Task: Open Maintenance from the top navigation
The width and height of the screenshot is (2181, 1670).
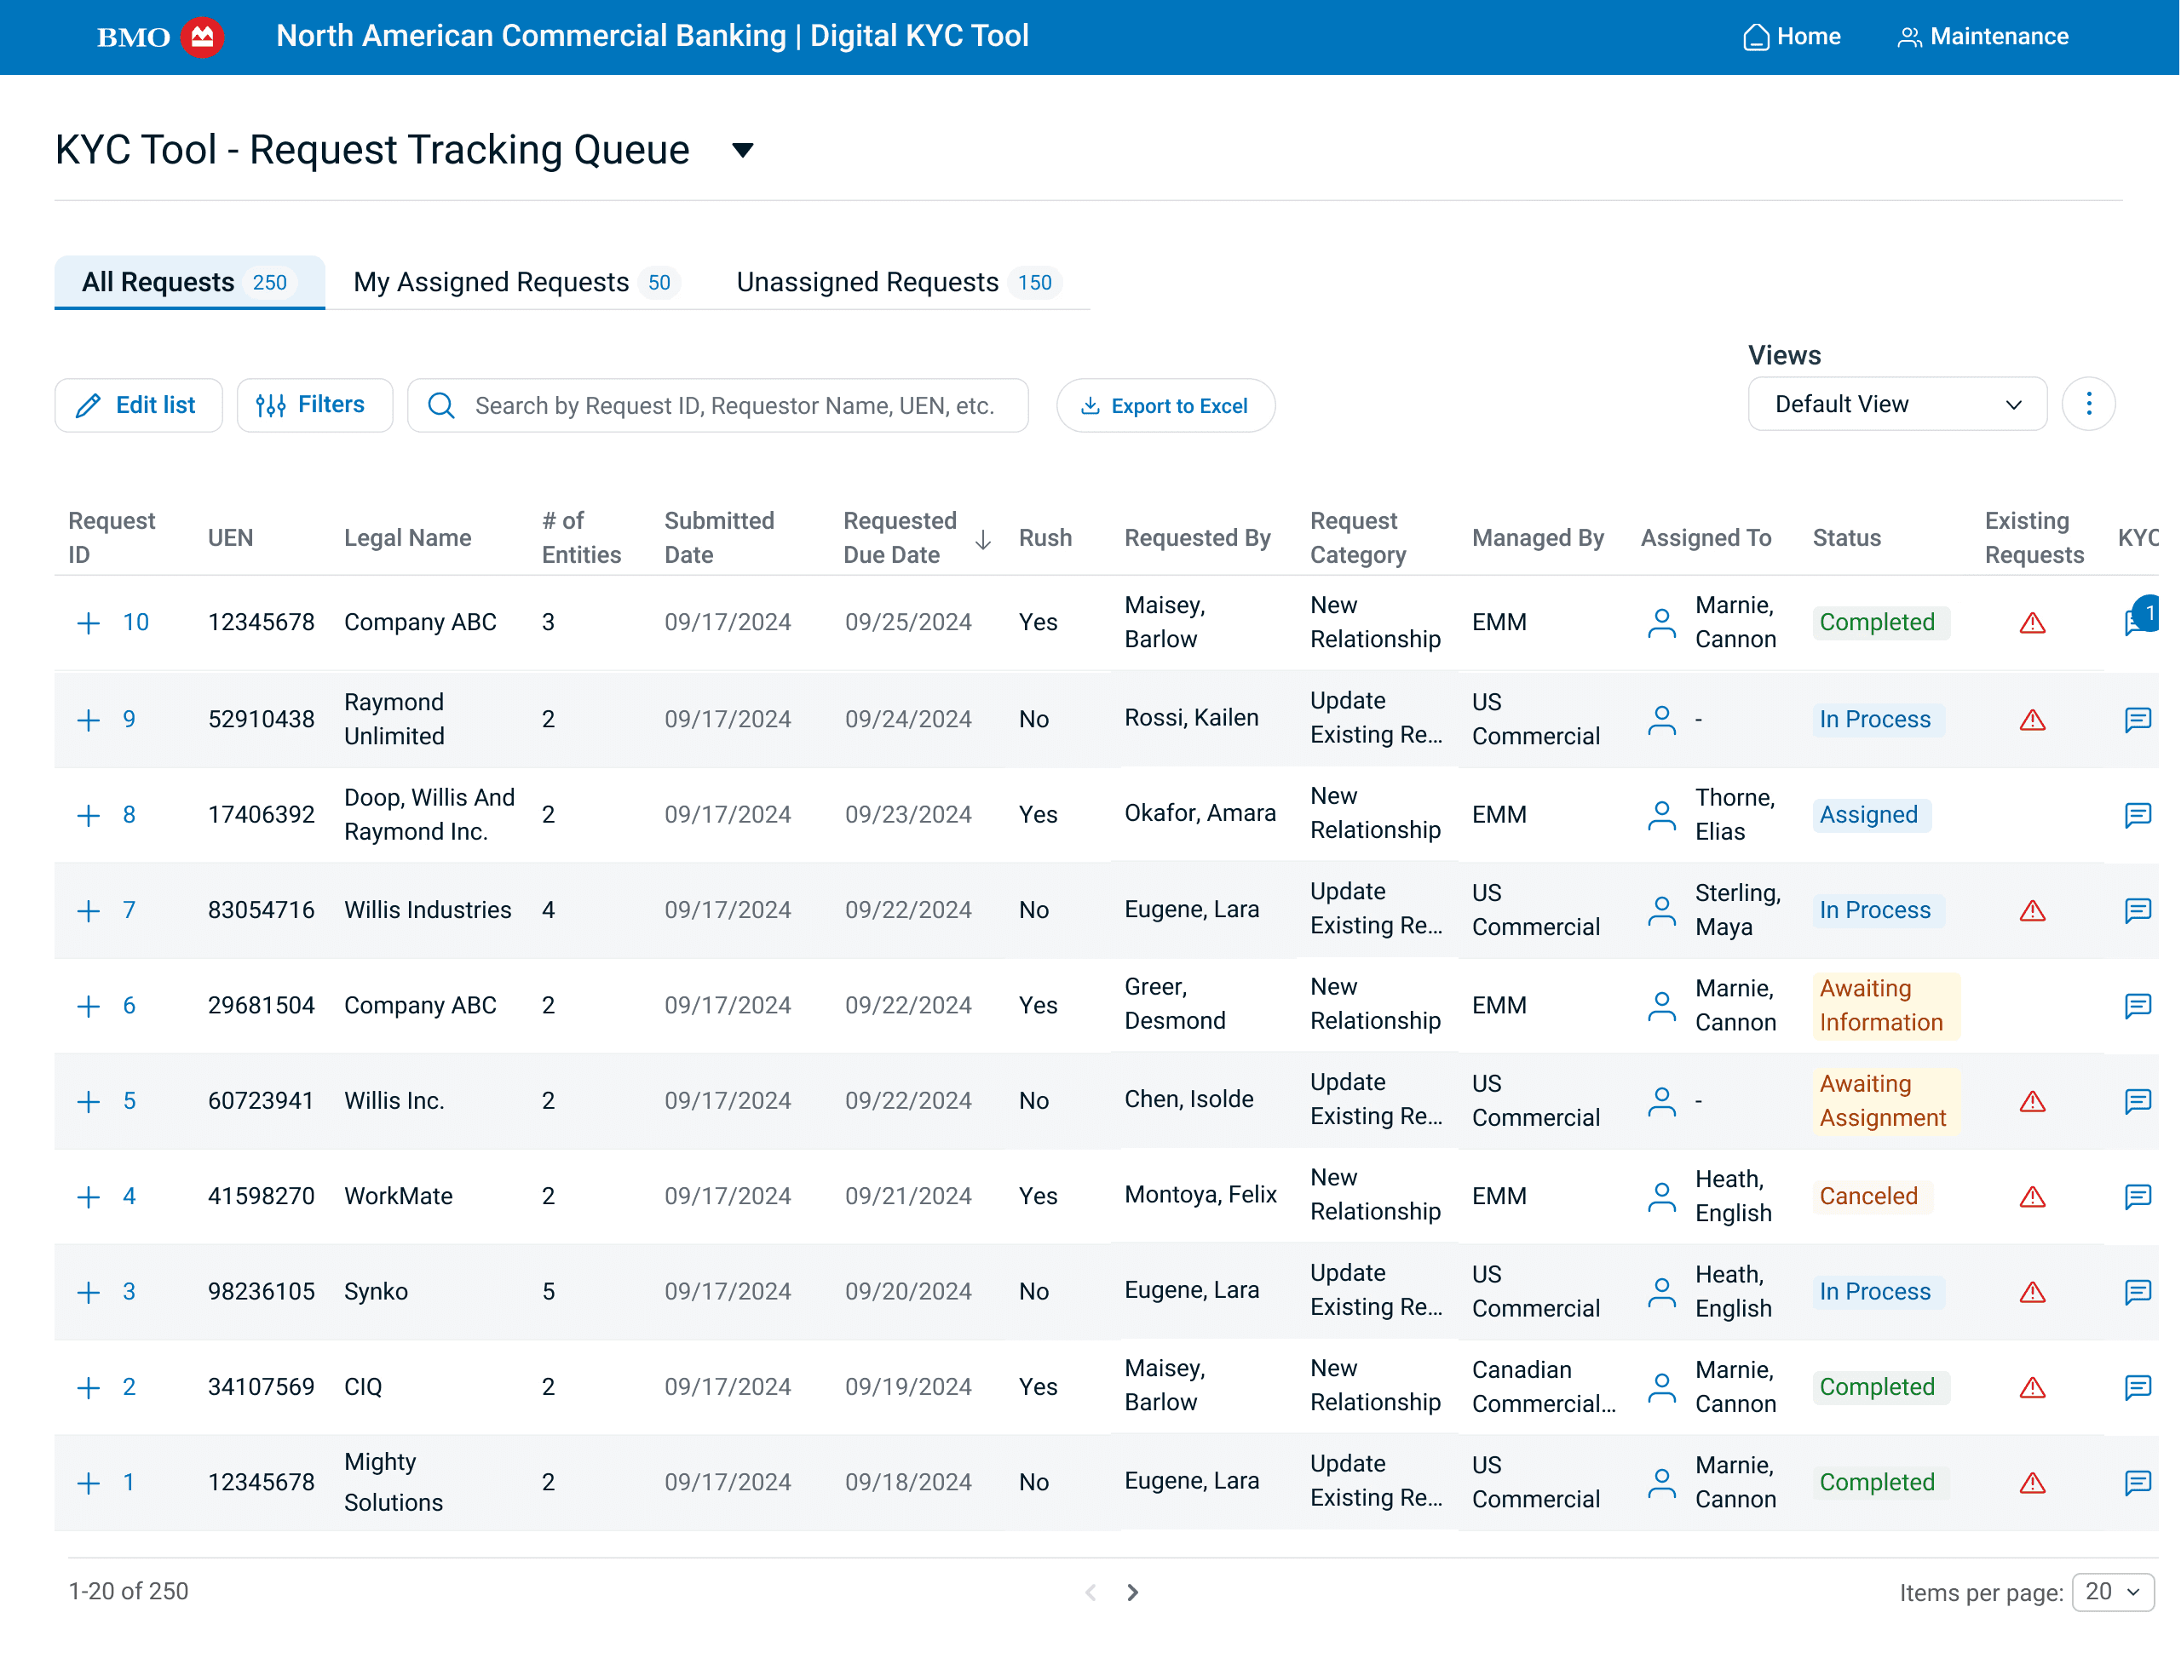Action: point(1982,37)
